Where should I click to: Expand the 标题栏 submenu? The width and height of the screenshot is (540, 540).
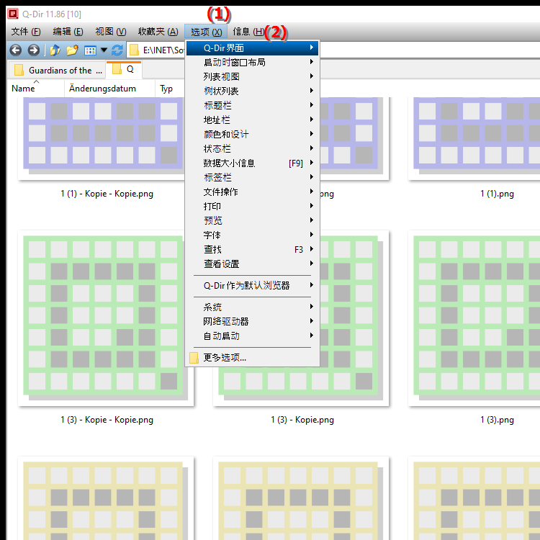tap(252, 105)
